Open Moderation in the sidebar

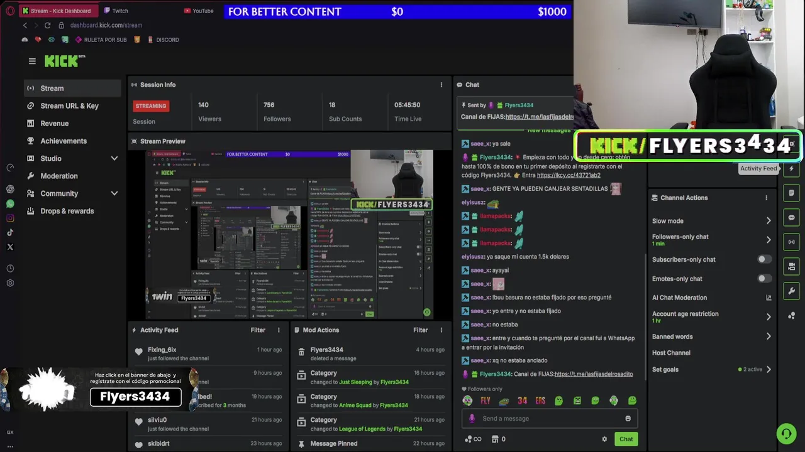tap(72, 176)
